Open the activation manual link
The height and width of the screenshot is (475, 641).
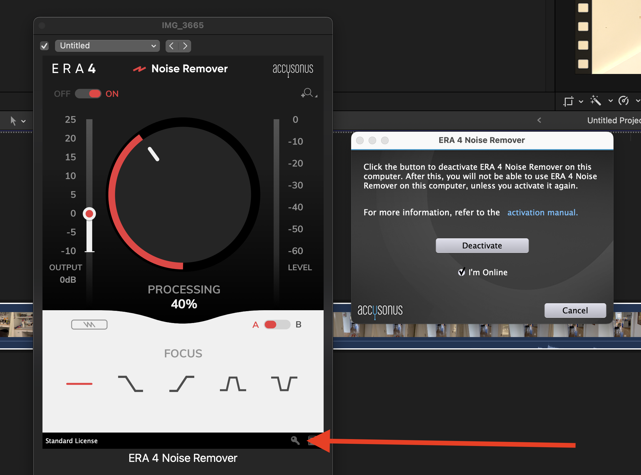pyautogui.click(x=543, y=213)
